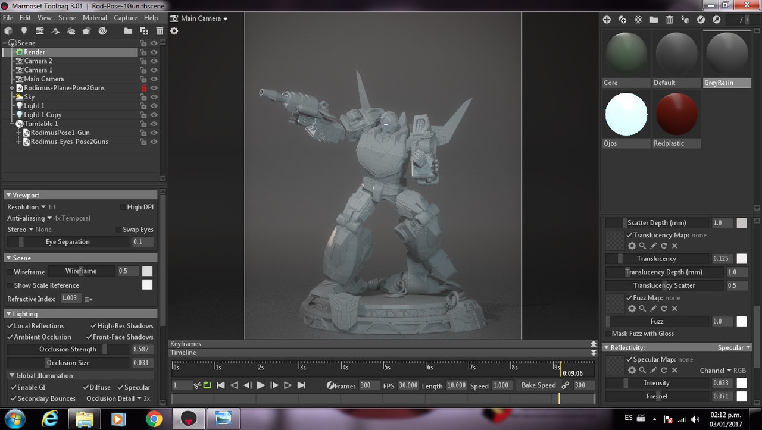Delete material trash icon
The height and width of the screenshot is (430, 762).
669,20
